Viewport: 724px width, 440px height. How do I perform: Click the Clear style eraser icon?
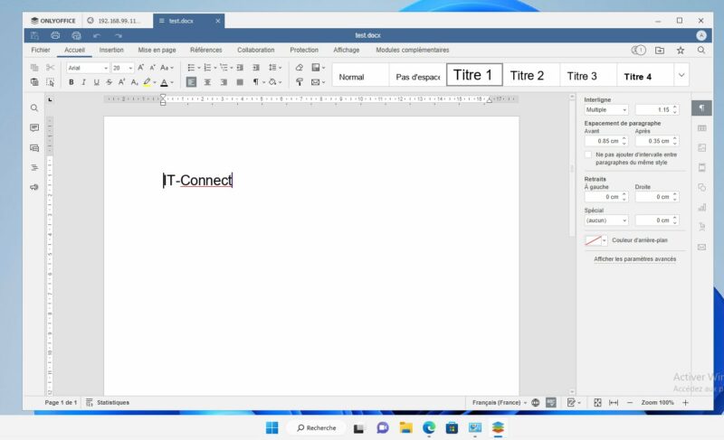point(300,68)
